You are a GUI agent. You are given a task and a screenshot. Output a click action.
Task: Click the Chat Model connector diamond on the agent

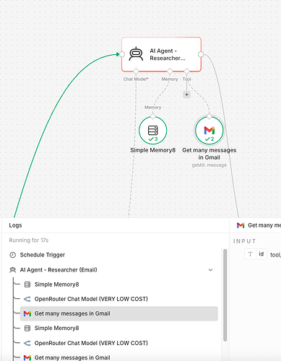point(136,71)
